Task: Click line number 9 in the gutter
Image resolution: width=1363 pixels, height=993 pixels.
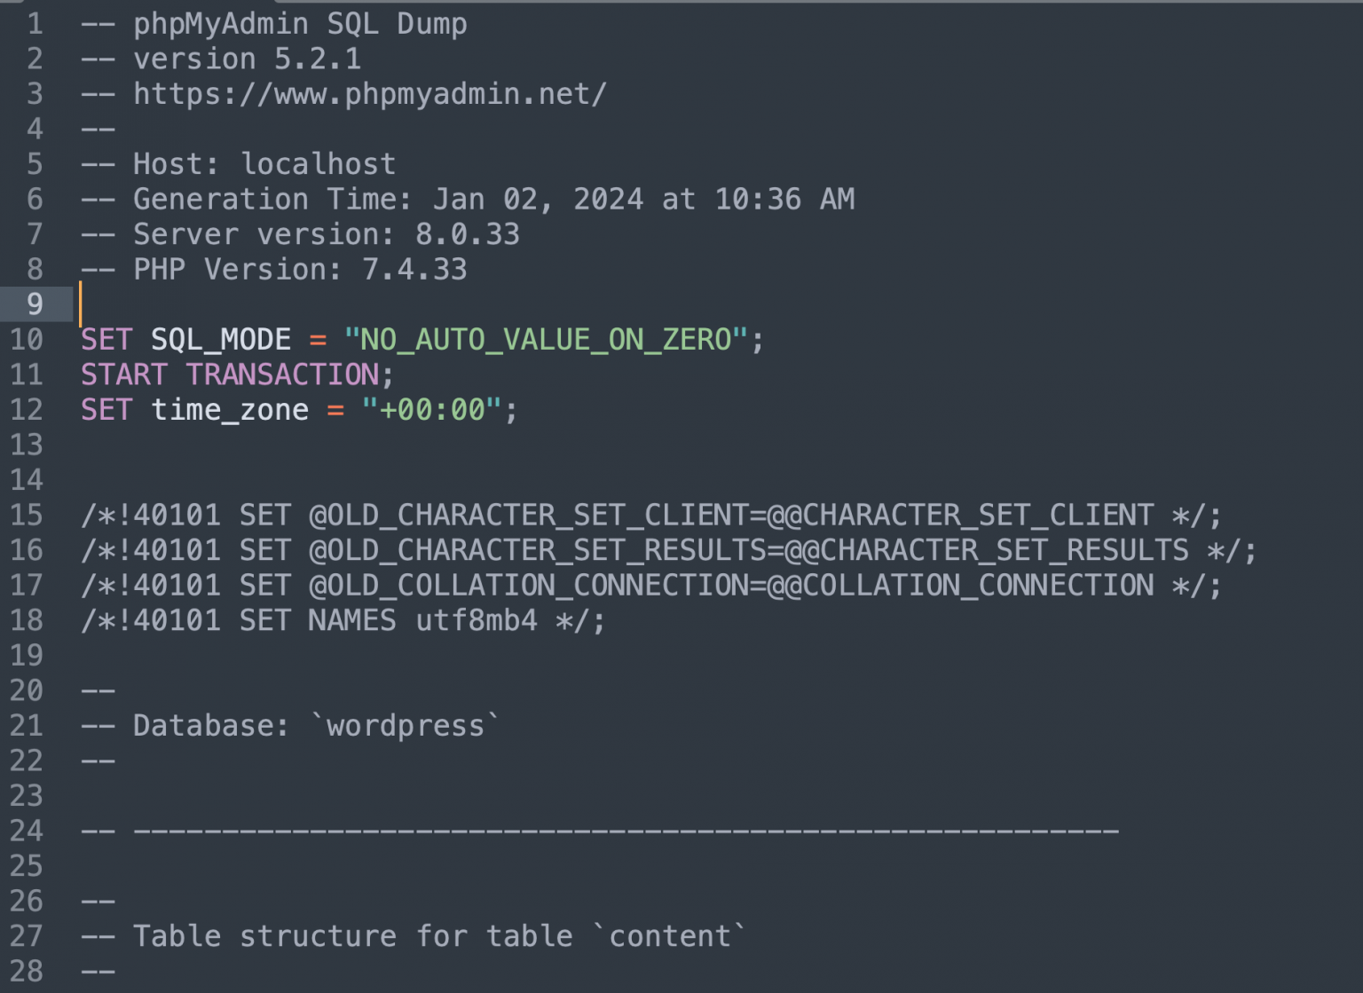Action: (35, 304)
